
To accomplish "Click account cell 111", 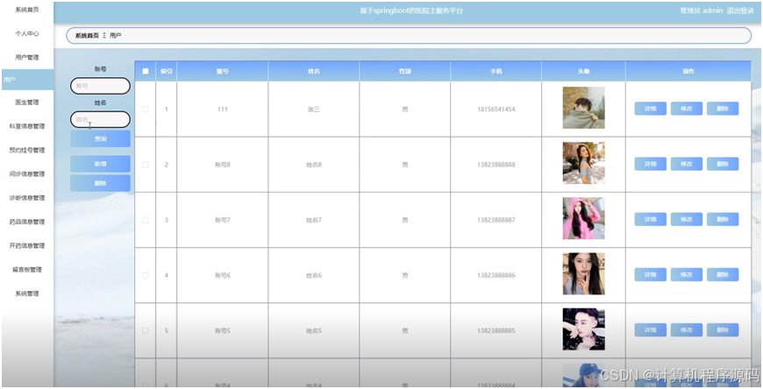I will [x=223, y=110].
